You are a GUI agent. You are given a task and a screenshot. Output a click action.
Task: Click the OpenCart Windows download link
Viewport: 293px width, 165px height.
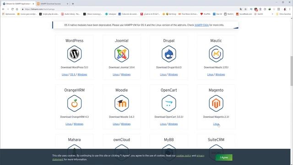173,124
